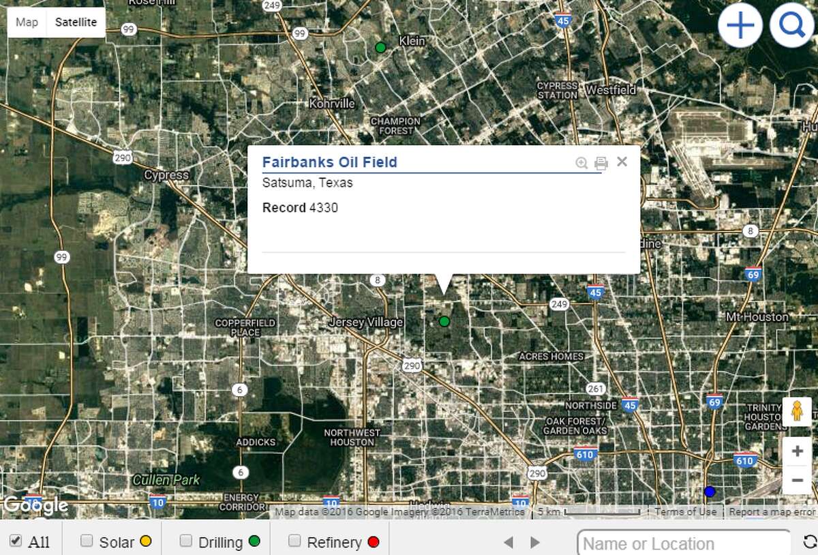The image size is (818, 555).
Task: Select the Satellite view tab
Action: pyautogui.click(x=75, y=22)
